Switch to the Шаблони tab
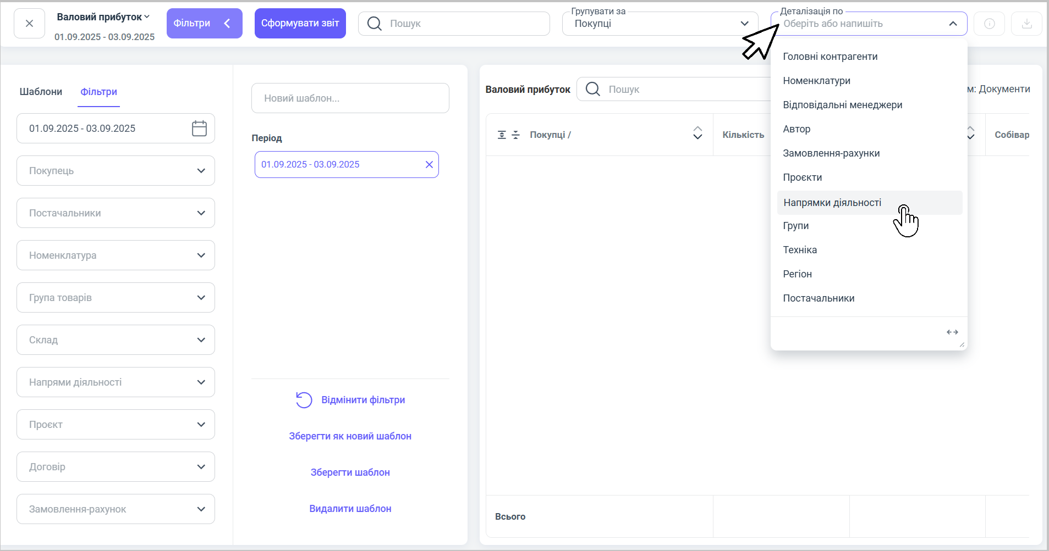The image size is (1049, 551). click(41, 92)
